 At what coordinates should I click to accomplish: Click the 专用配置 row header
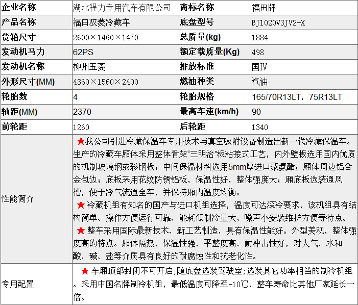pyautogui.click(x=18, y=284)
